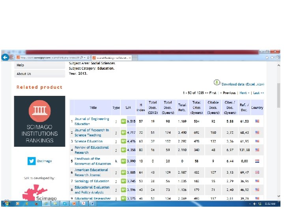Click the Twitter bird icon
Screen dimensions: 284x213
click(x=32, y=161)
